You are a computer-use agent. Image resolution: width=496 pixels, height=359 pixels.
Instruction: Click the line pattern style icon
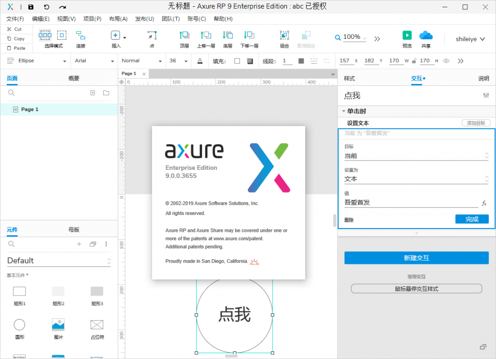coord(314,61)
